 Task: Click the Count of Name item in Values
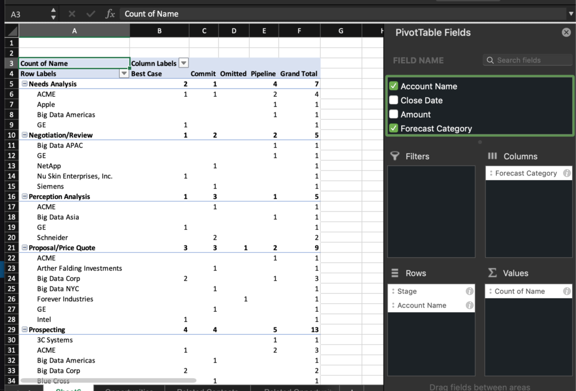pyautogui.click(x=529, y=291)
